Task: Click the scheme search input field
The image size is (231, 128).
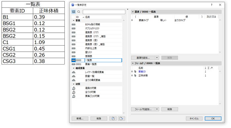Action: (104, 12)
